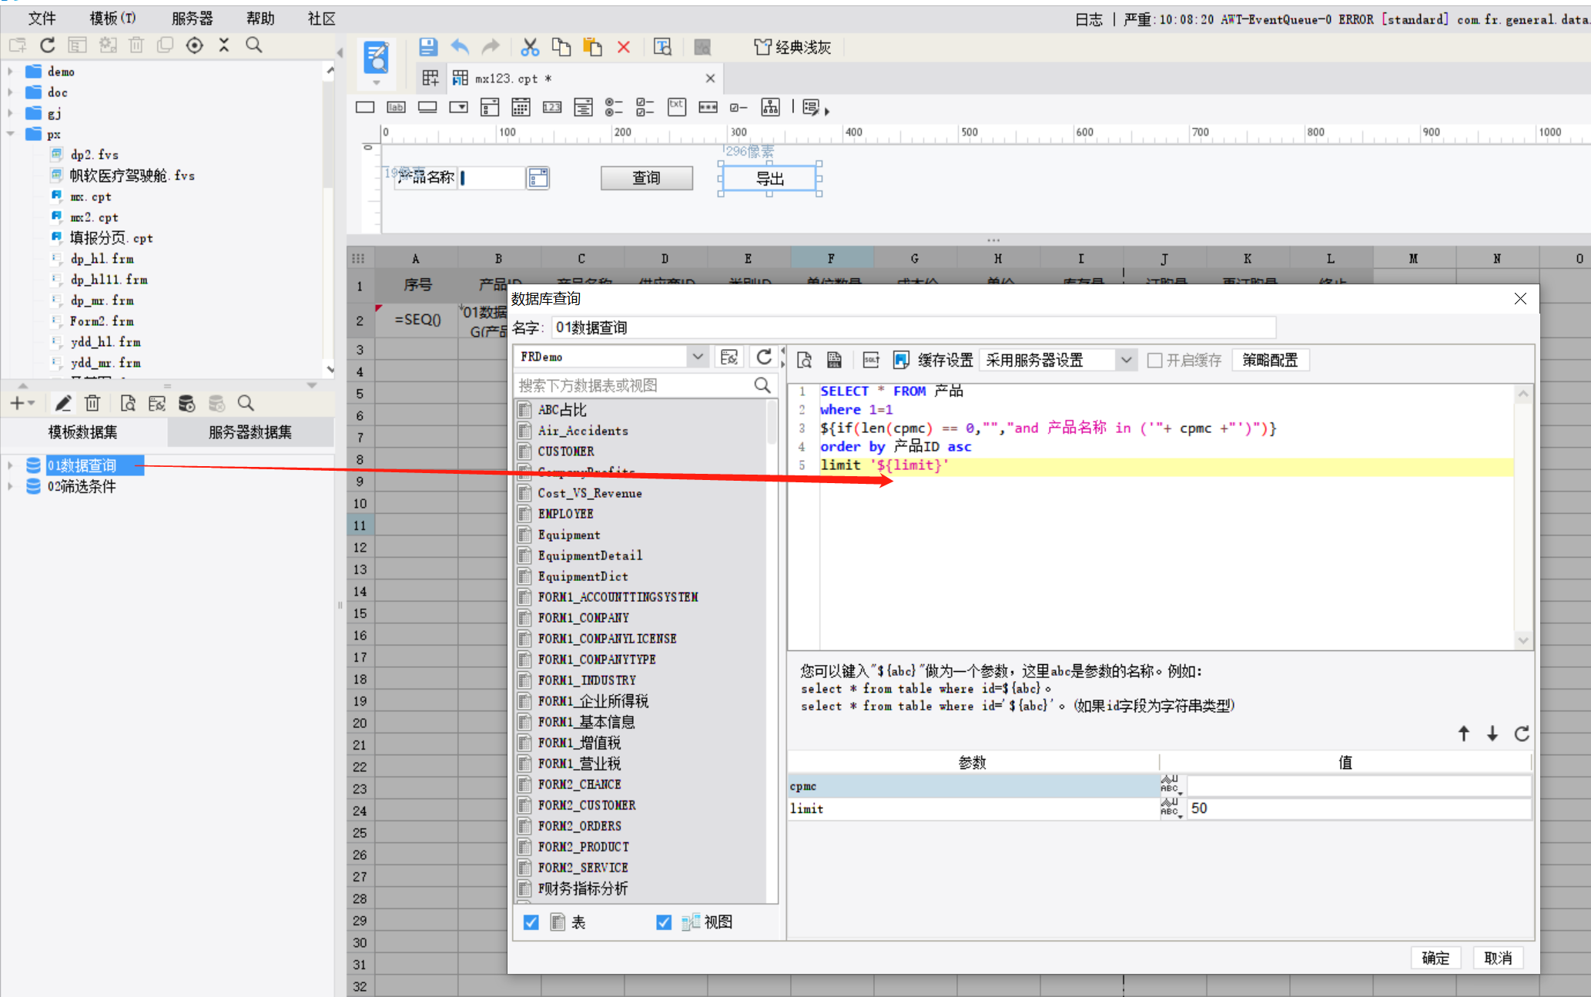Click the dataset search magnifier icon
The height and width of the screenshot is (997, 1591).
coord(246,403)
